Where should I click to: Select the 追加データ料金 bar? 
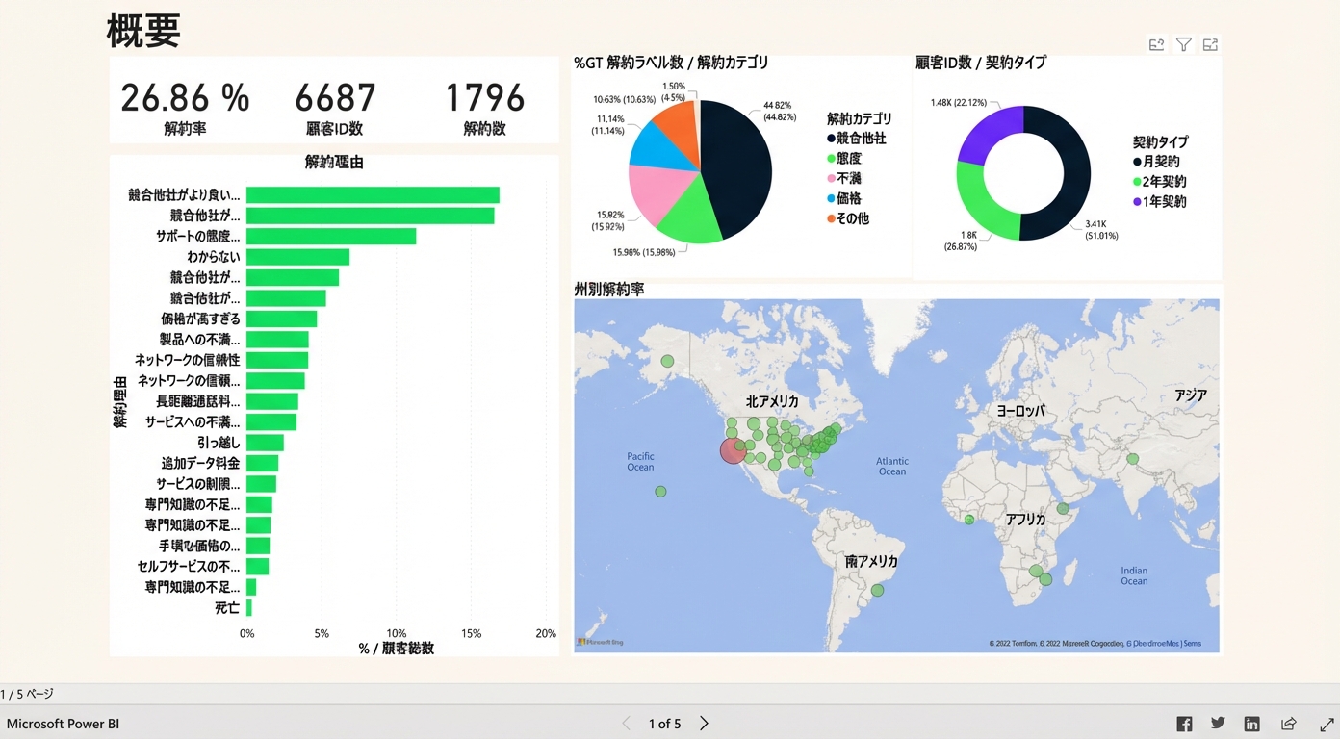[x=262, y=464]
